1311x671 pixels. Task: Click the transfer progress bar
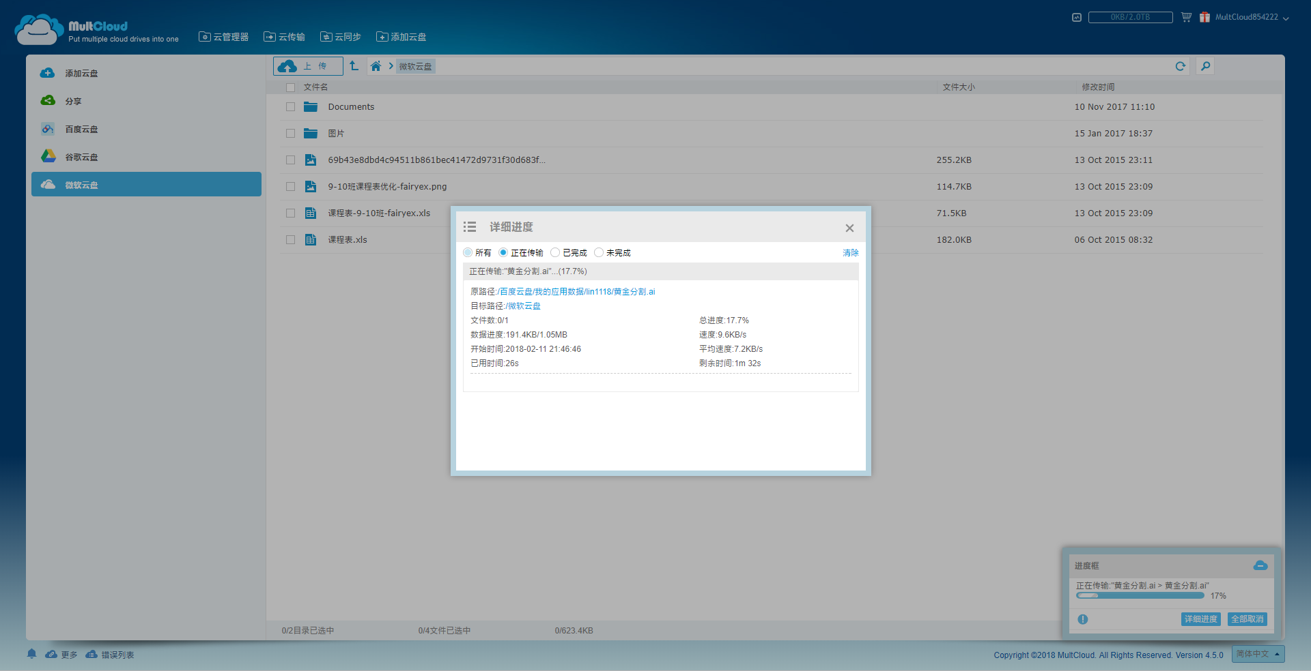point(1140,596)
